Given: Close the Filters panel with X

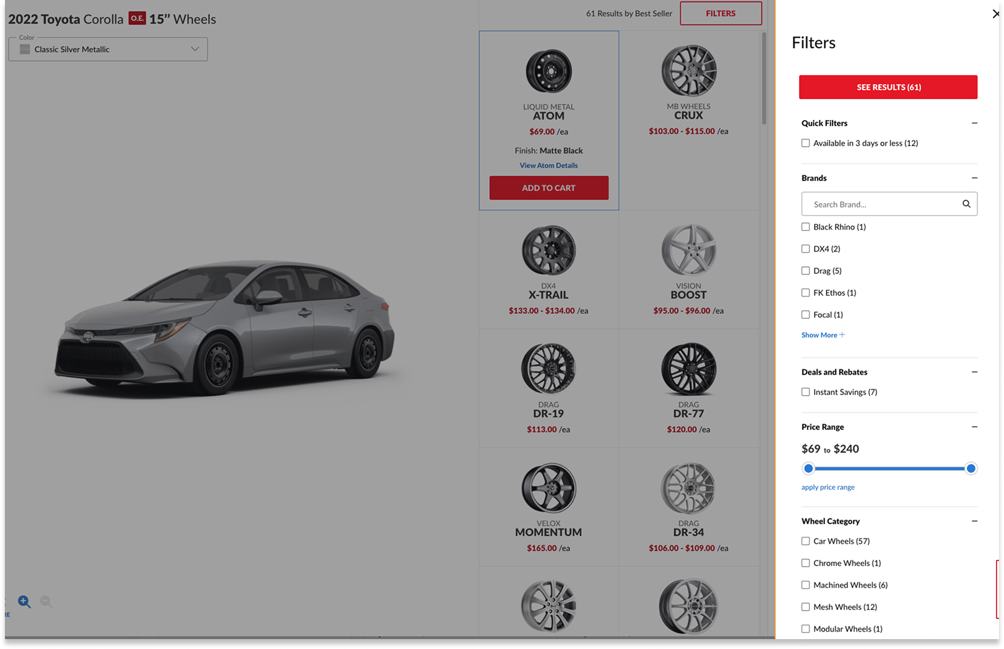Looking at the screenshot, I should [995, 14].
